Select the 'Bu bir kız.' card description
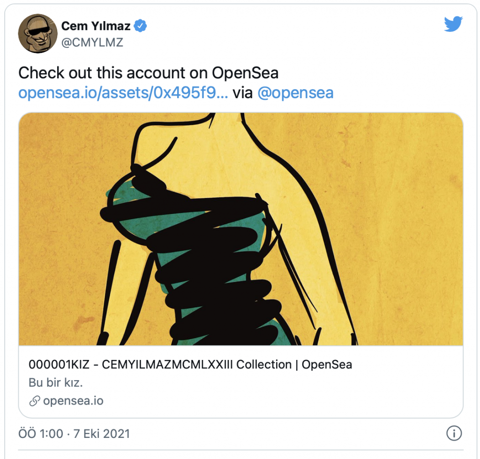Screen dimensions: 480x459 point(56,382)
